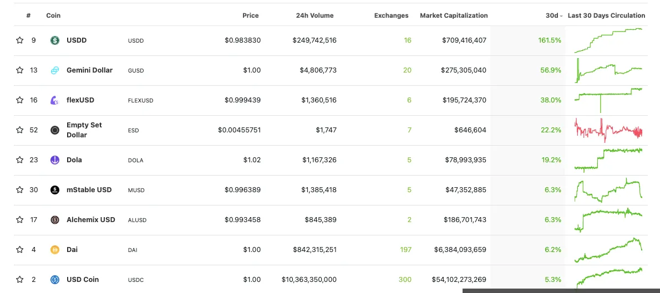Sort table by Price column header

point(251,16)
